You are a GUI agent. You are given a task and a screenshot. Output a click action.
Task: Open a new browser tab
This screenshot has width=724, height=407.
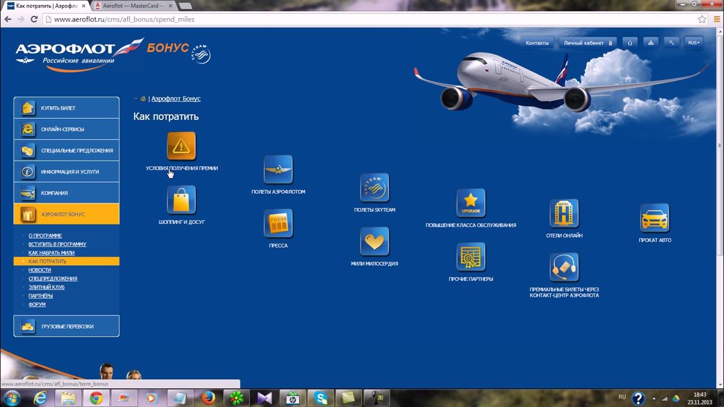[x=185, y=6]
